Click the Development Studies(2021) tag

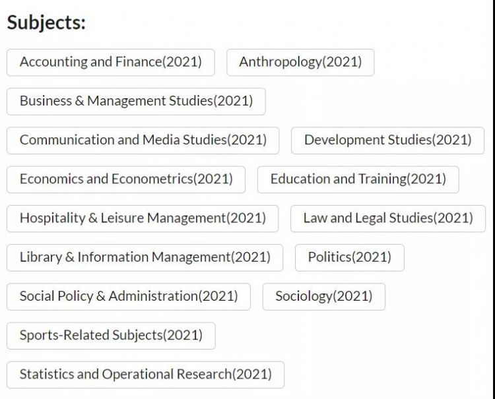(387, 140)
